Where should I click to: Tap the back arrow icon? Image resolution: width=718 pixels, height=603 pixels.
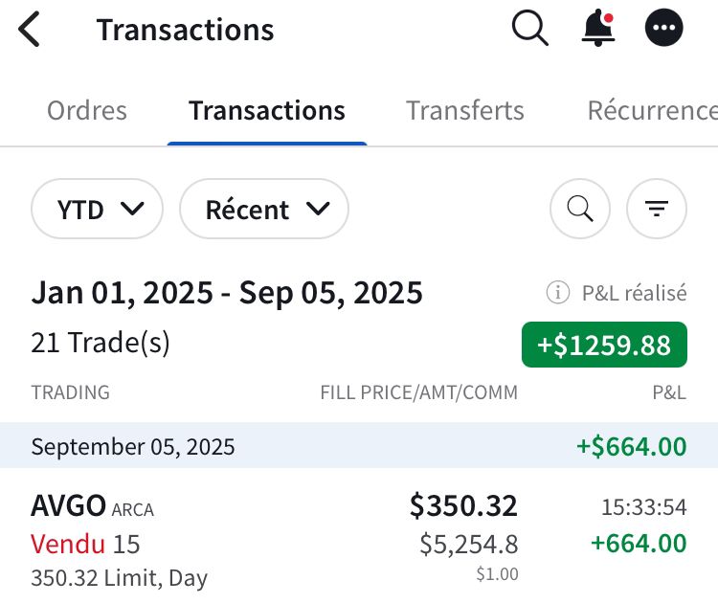click(30, 30)
